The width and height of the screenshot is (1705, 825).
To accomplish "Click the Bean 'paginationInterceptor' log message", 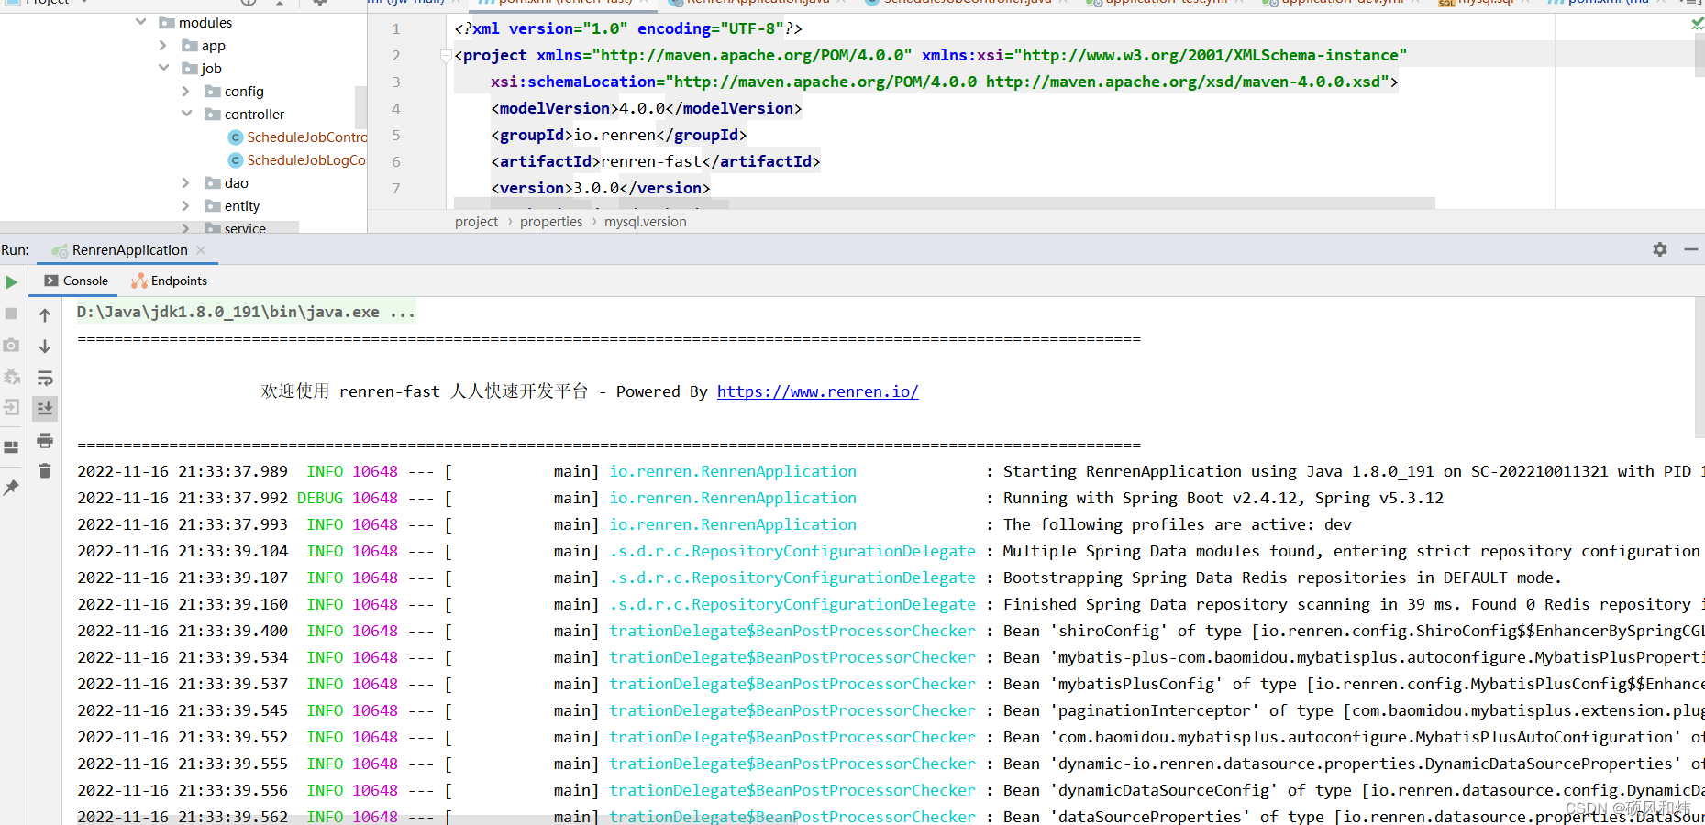I will tap(1354, 710).
